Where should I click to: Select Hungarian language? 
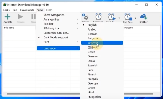coord(102,97)
